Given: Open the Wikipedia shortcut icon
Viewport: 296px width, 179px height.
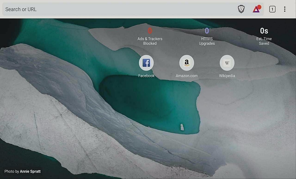Looking at the screenshot, I should click(x=227, y=63).
